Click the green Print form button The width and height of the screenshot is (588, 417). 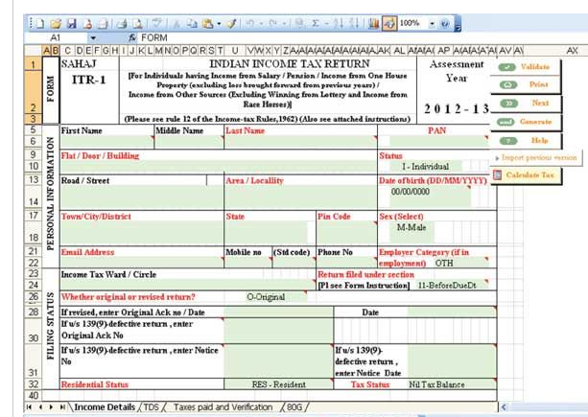pos(526,84)
